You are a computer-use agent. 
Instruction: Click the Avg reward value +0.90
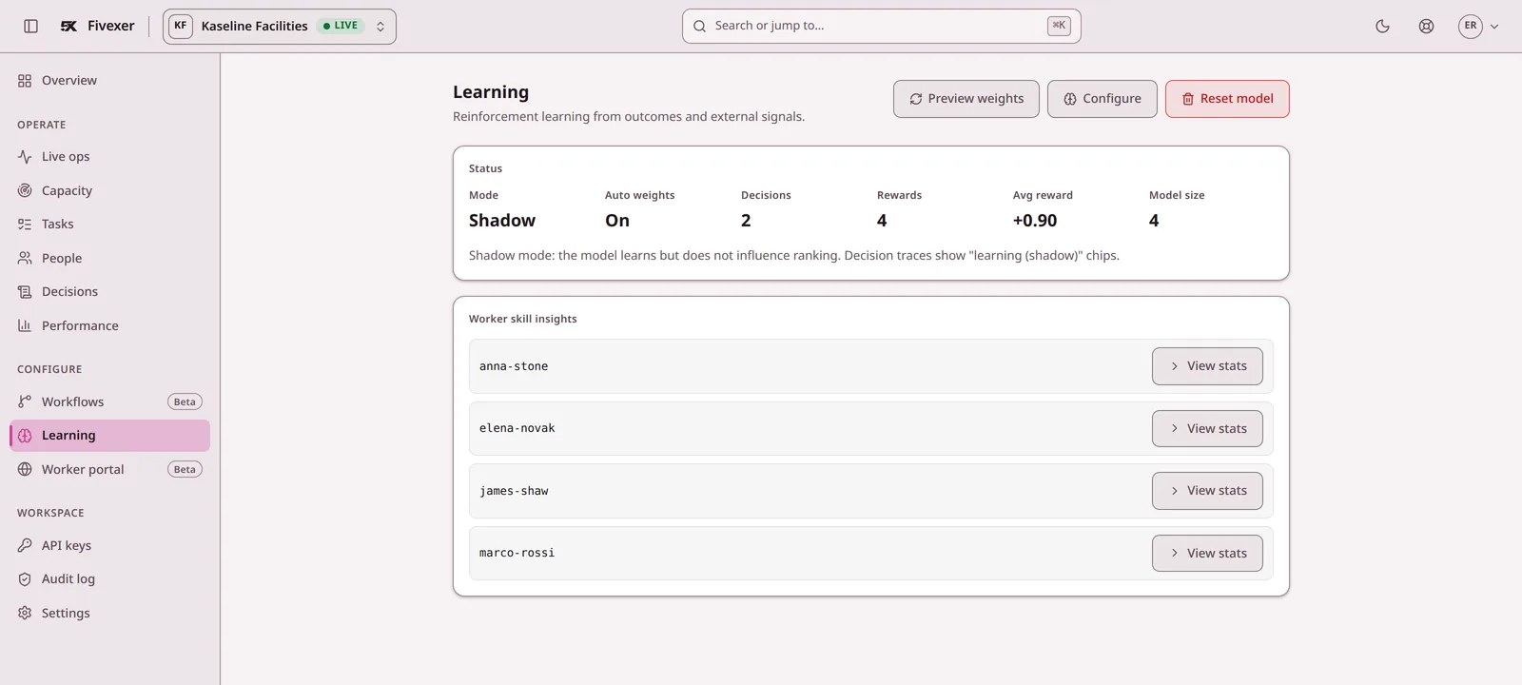tap(1035, 221)
